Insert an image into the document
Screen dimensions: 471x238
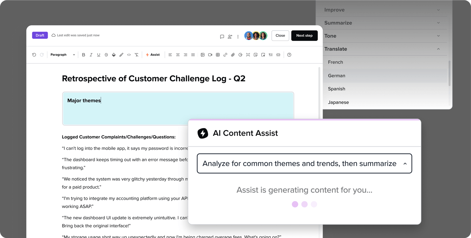click(203, 55)
